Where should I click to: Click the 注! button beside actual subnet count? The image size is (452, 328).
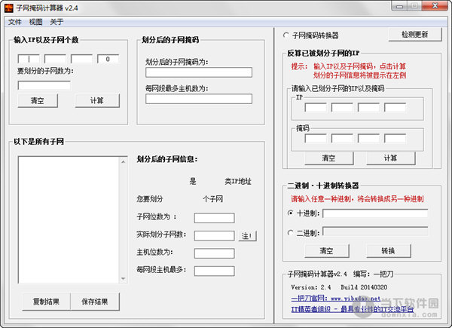pos(248,235)
